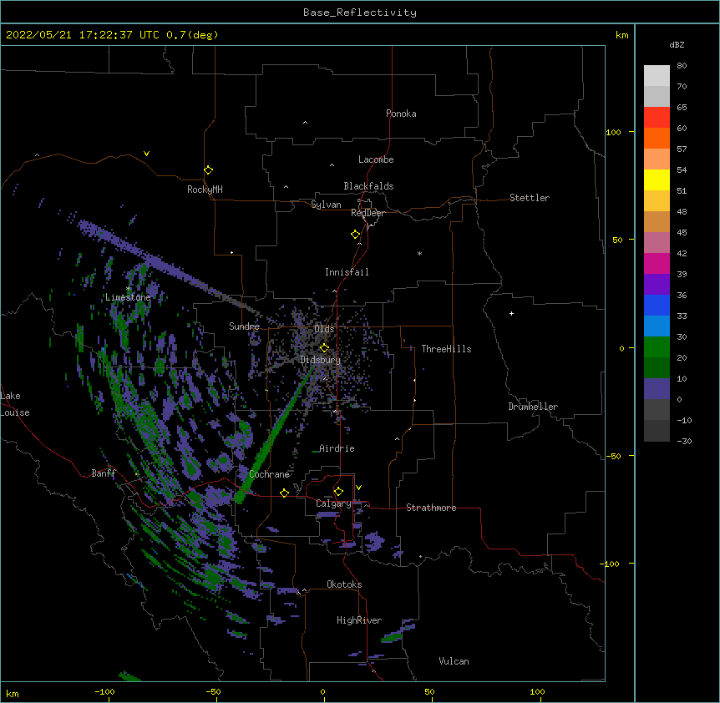
Task: Click the timestamp 2022/05/21 17:22:37 UTC
Action: (83, 35)
